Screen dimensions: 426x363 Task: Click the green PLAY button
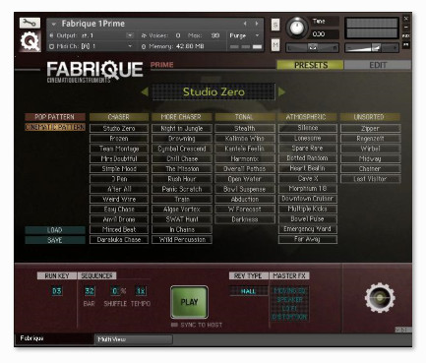pos(189,302)
